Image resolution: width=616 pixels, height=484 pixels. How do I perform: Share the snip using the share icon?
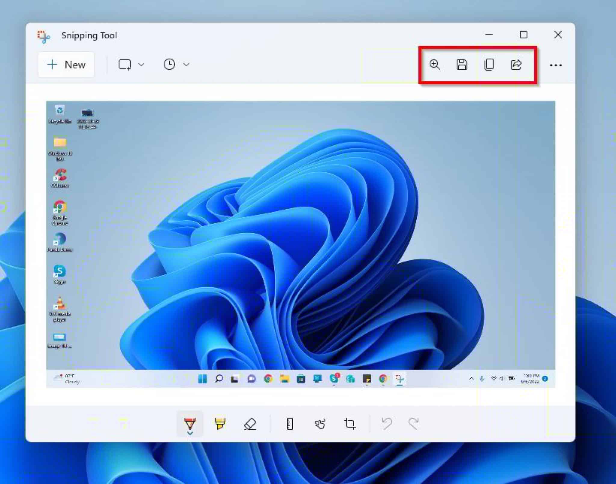tap(516, 64)
